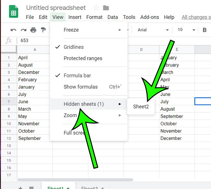Click the move-to-folder icon
Image resolution: width=211 pixels, height=189 pixels.
click(x=106, y=8)
